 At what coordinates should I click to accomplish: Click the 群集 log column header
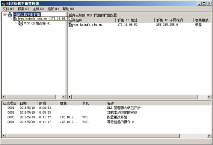[x=69, y=104]
